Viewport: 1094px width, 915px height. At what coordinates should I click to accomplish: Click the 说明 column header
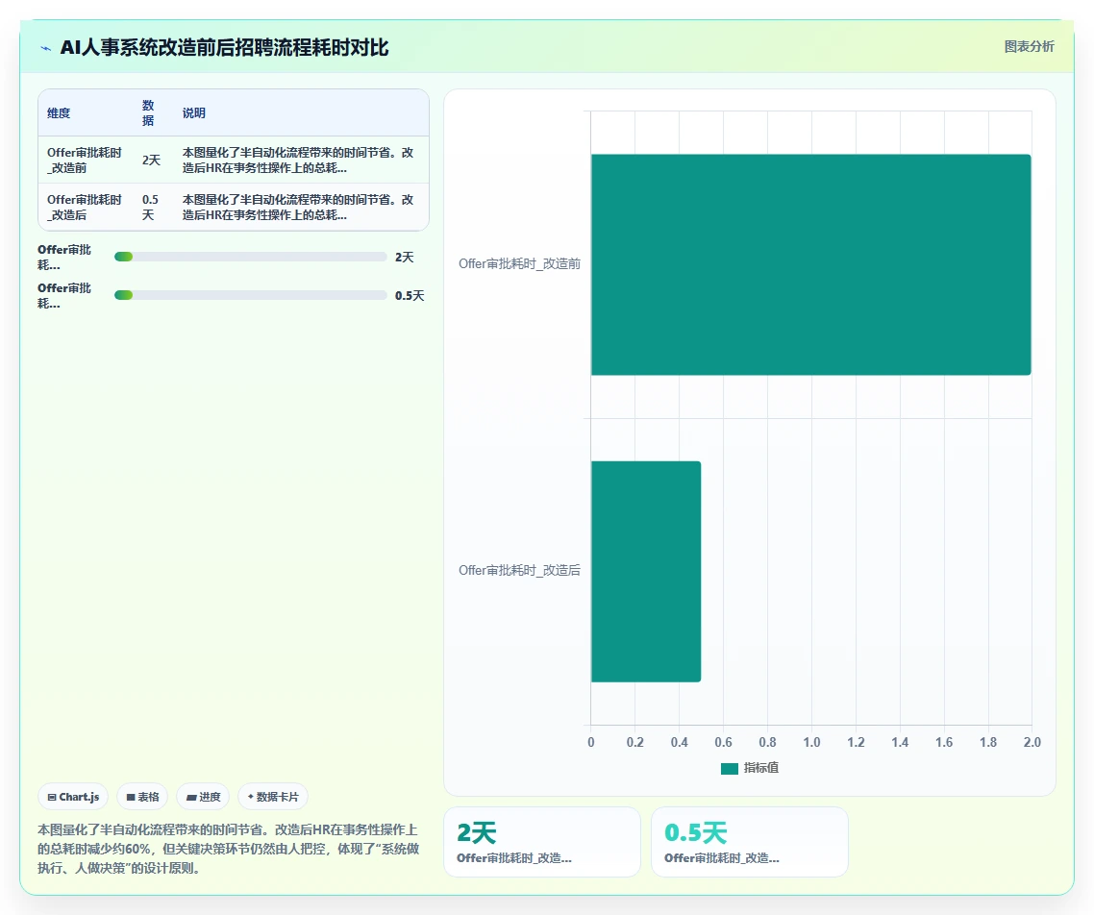[x=194, y=113]
